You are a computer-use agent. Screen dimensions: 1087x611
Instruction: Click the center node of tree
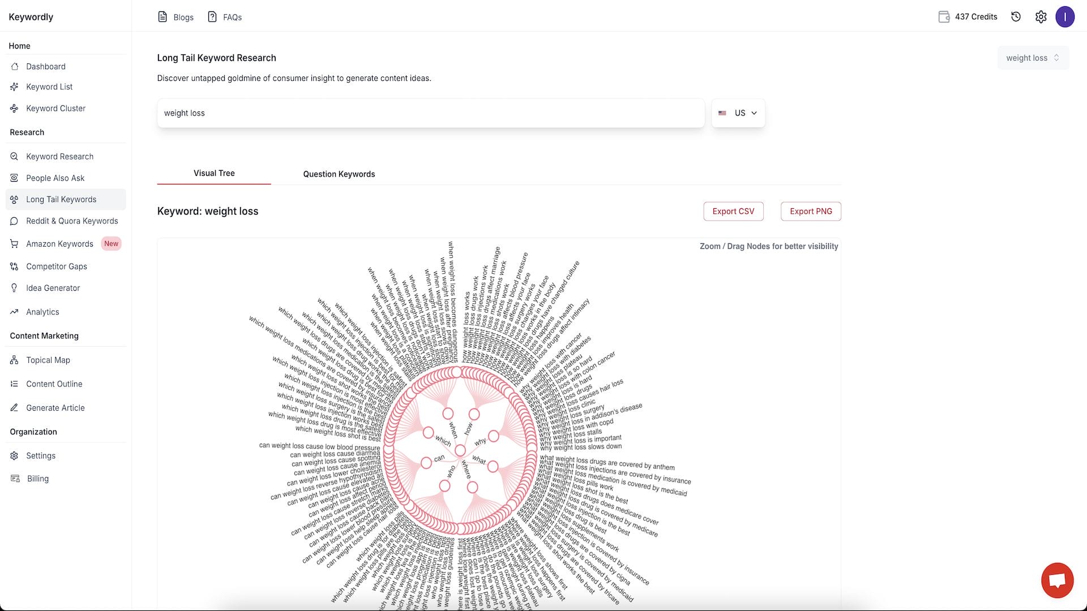click(x=460, y=451)
